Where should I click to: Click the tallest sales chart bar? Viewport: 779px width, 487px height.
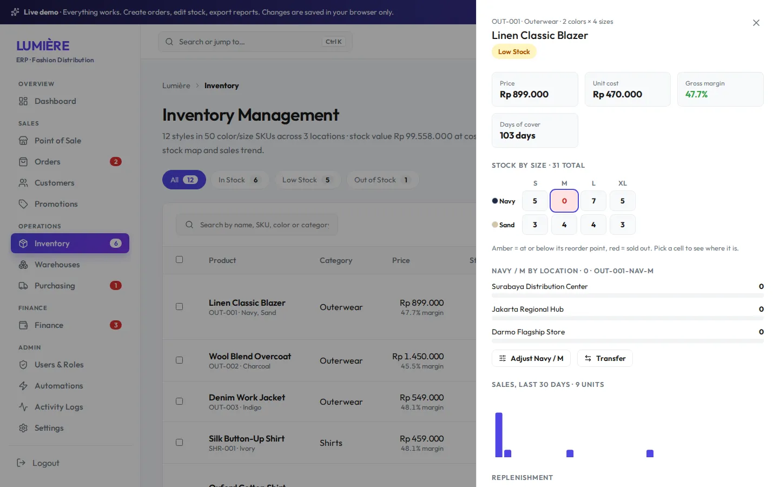tap(499, 435)
